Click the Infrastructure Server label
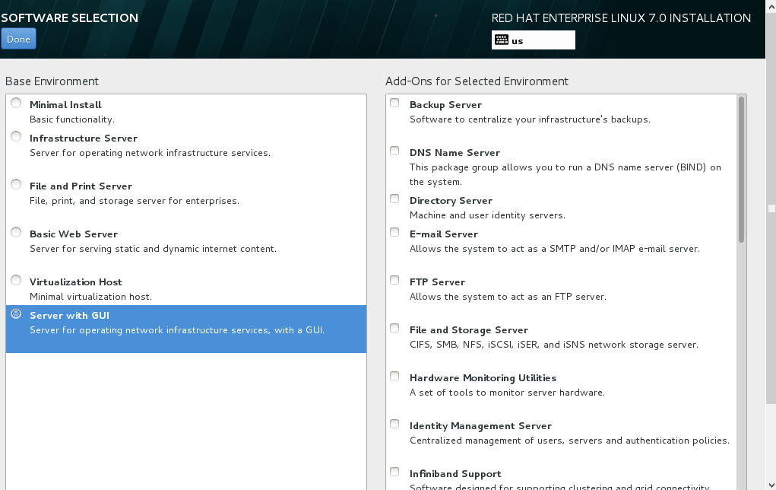Screen dimensions: 776x490 [x=84, y=138]
